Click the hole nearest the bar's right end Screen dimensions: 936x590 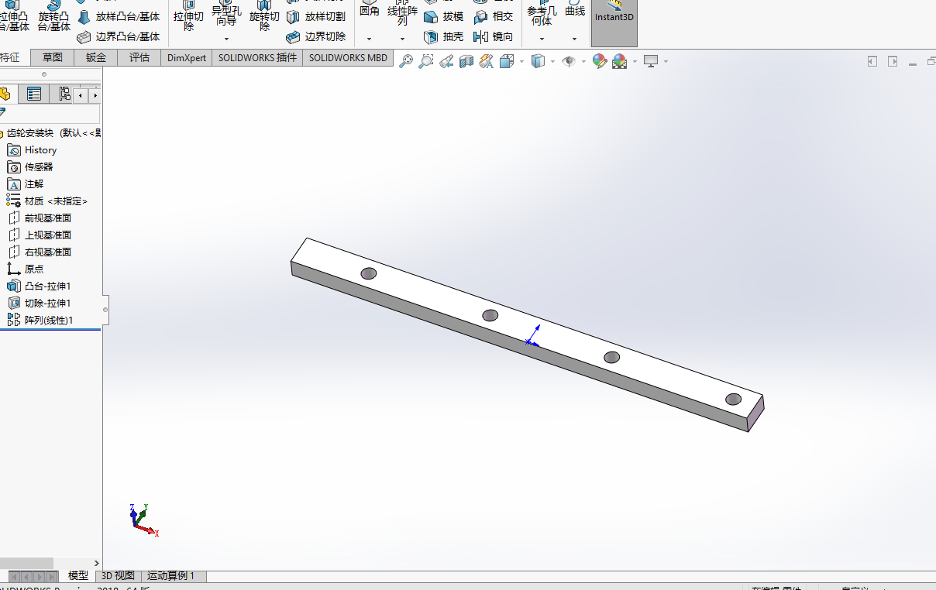[733, 399]
